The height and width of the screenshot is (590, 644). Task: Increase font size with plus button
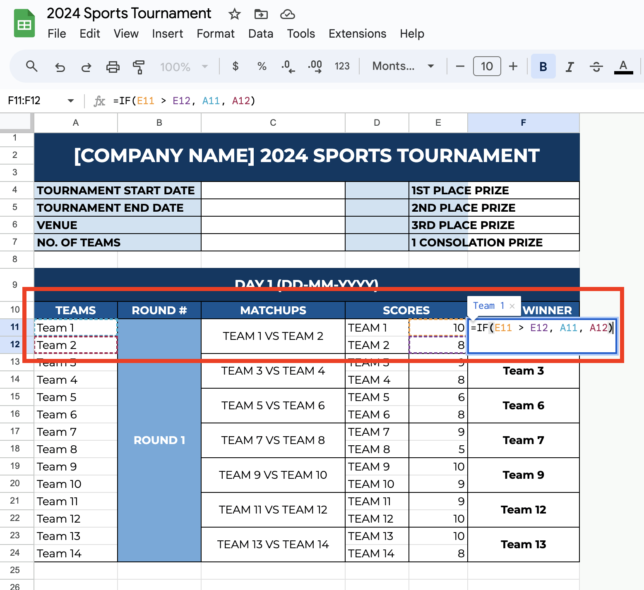click(x=513, y=66)
